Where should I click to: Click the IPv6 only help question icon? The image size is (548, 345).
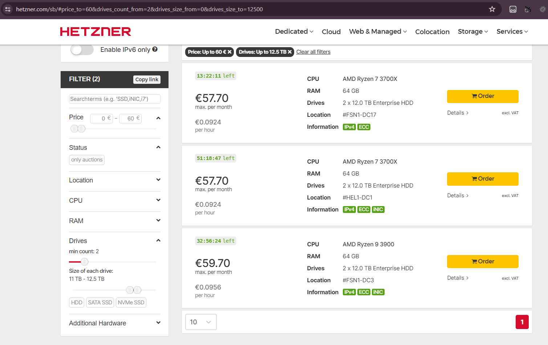pyautogui.click(x=155, y=49)
